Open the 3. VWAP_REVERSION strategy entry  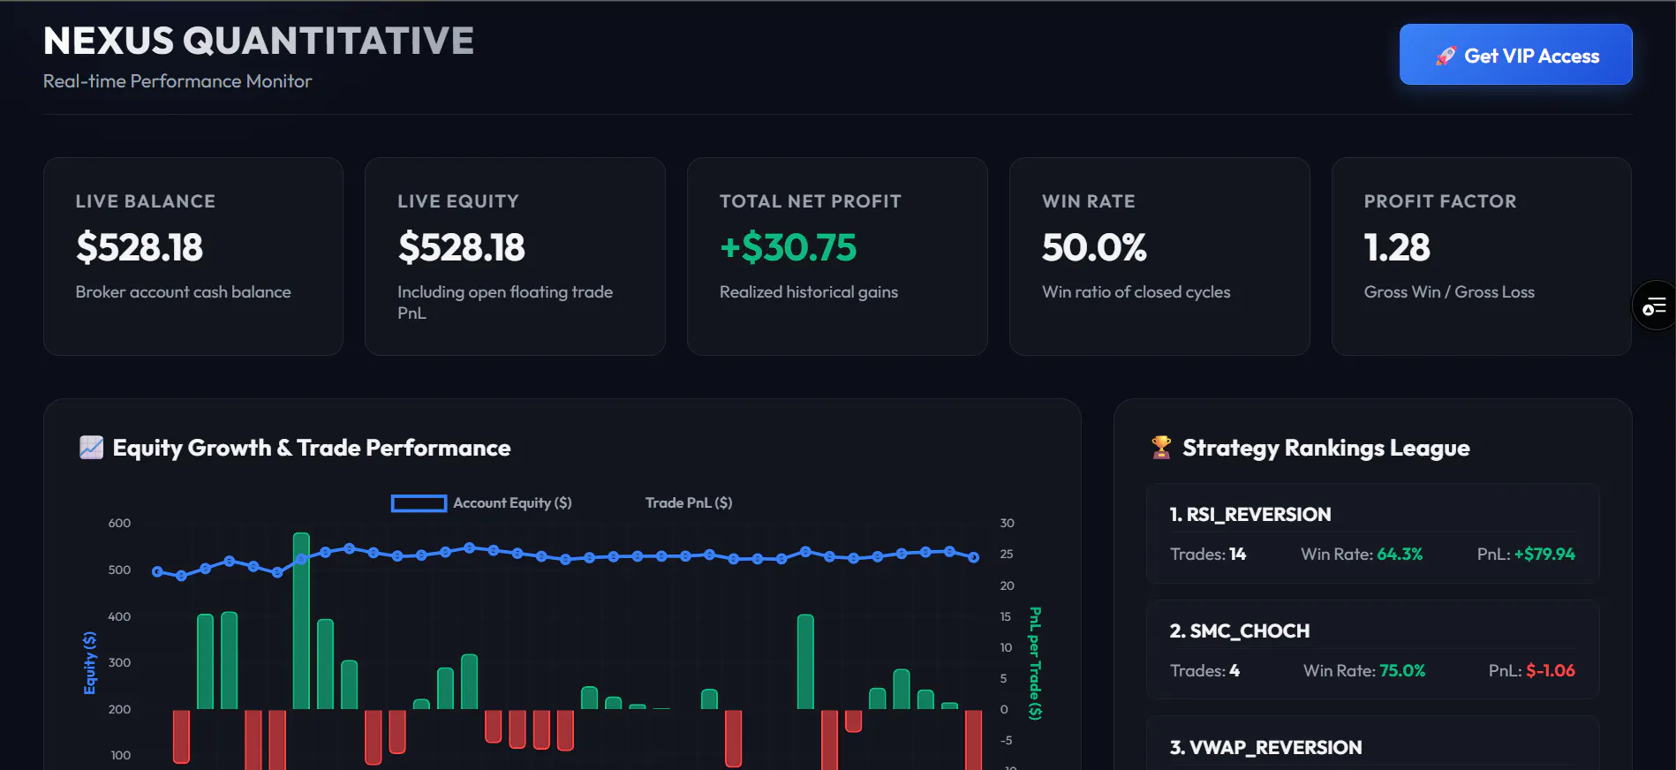click(1372, 743)
